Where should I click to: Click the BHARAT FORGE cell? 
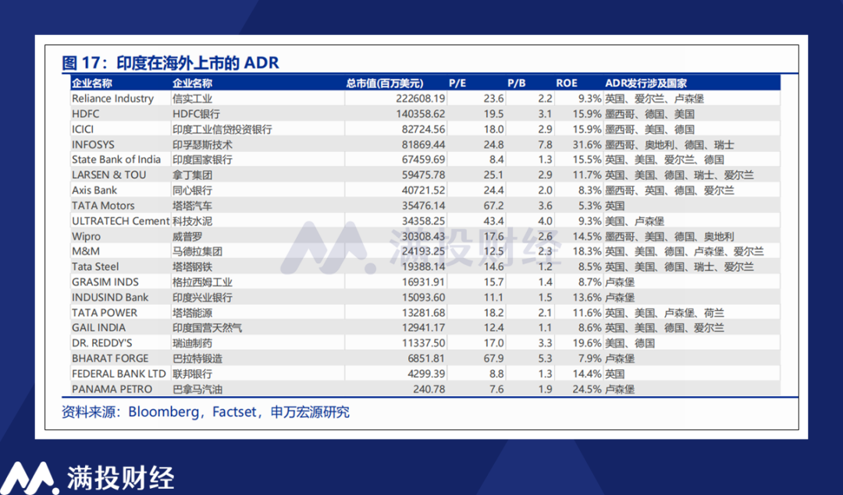coord(110,358)
